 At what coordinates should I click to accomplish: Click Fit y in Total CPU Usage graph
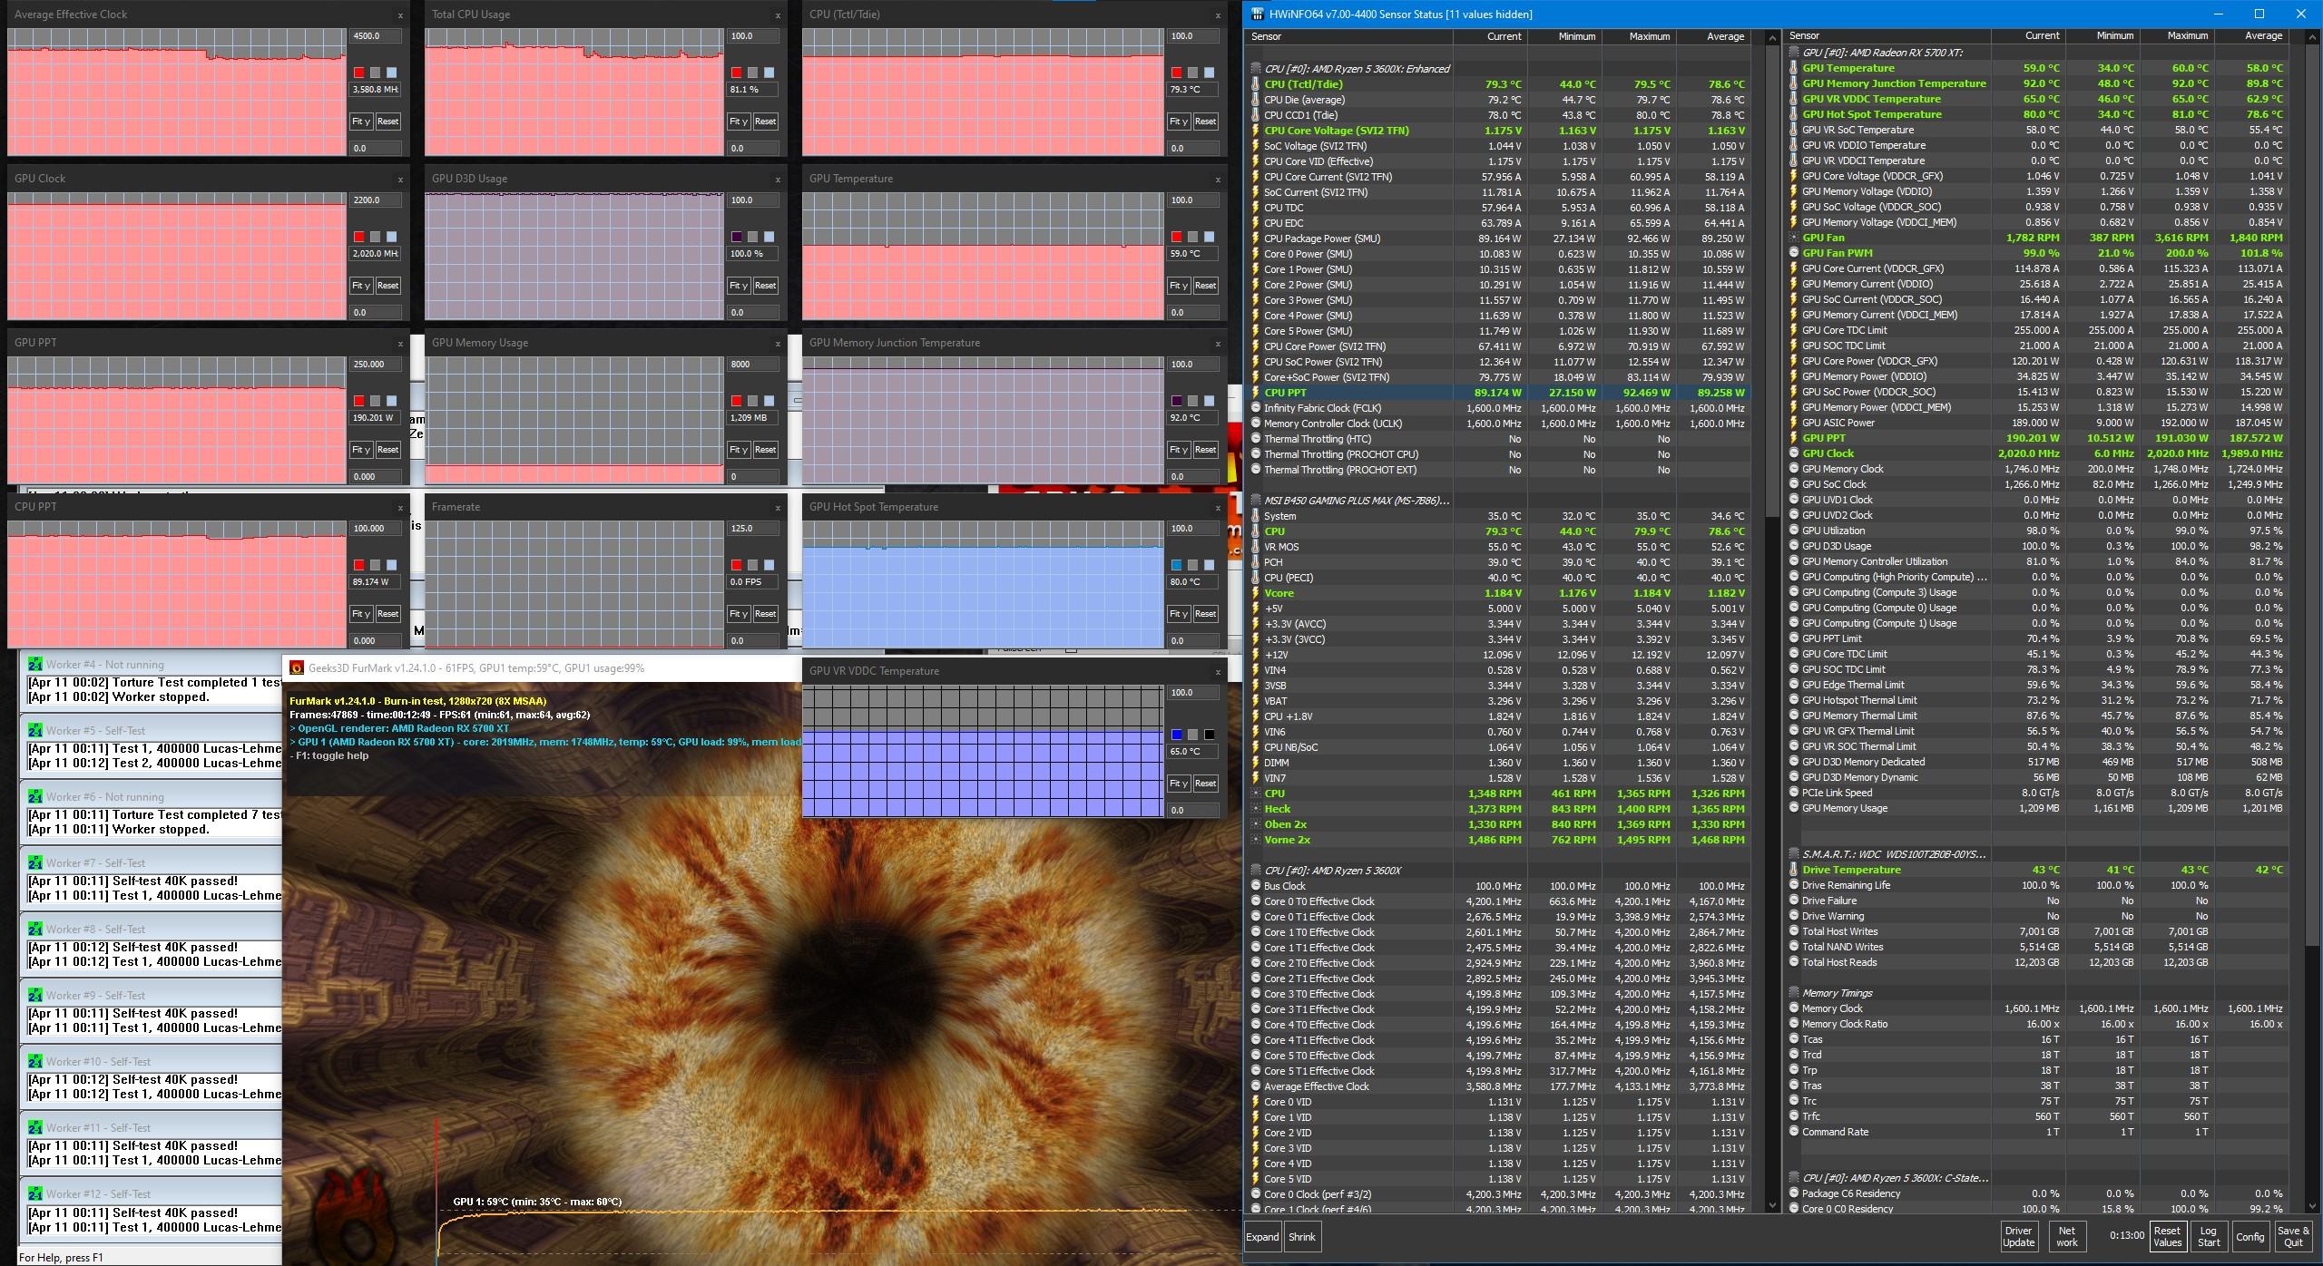tap(739, 122)
